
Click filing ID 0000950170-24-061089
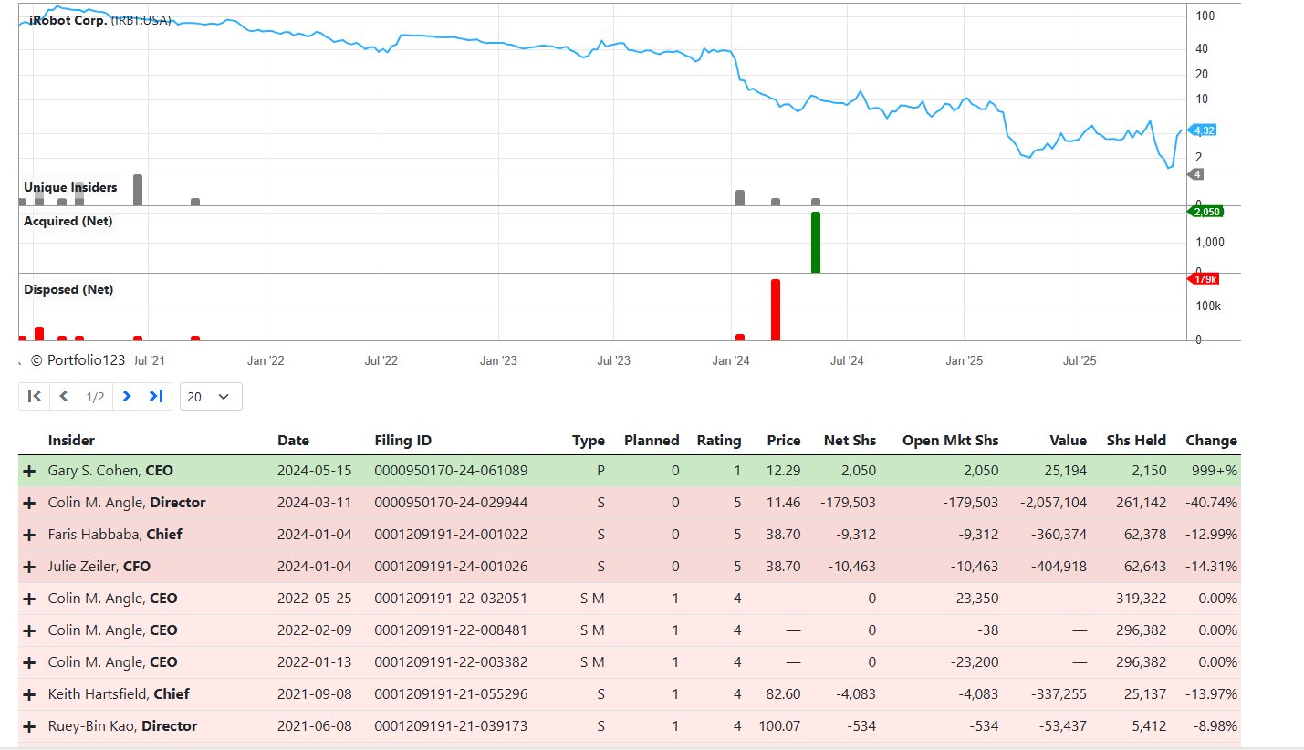[451, 472]
